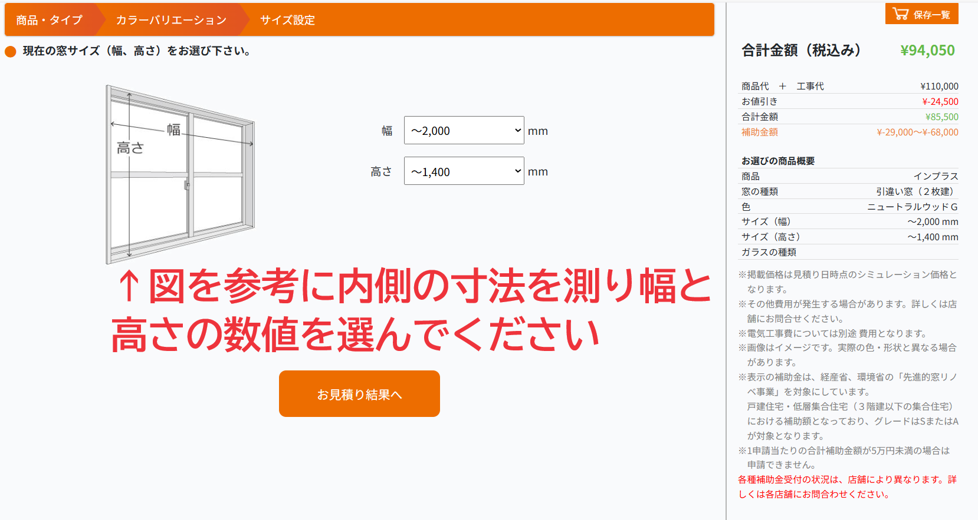Click the discount value ¥-24,500
Screen dimensions: 978x520
940,101
